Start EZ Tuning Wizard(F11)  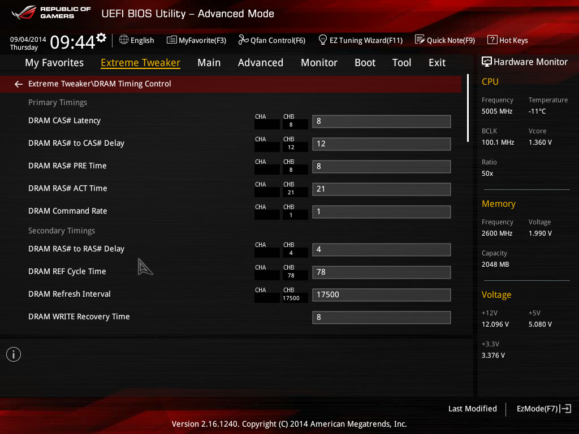[366, 40]
